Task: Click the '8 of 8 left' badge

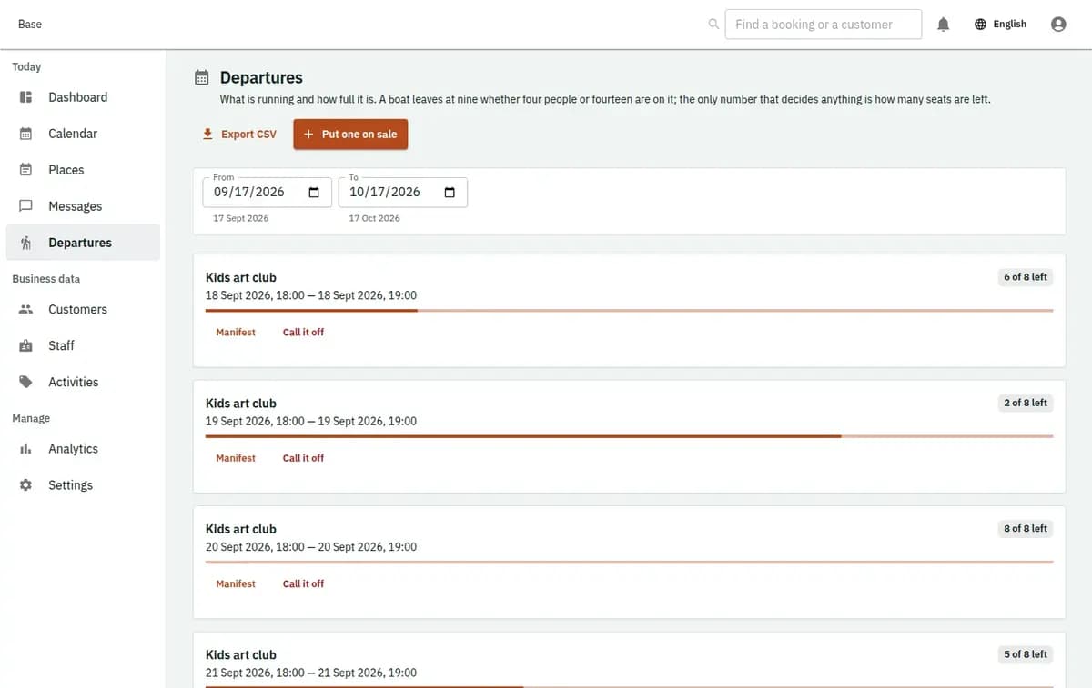Action: click(1026, 528)
